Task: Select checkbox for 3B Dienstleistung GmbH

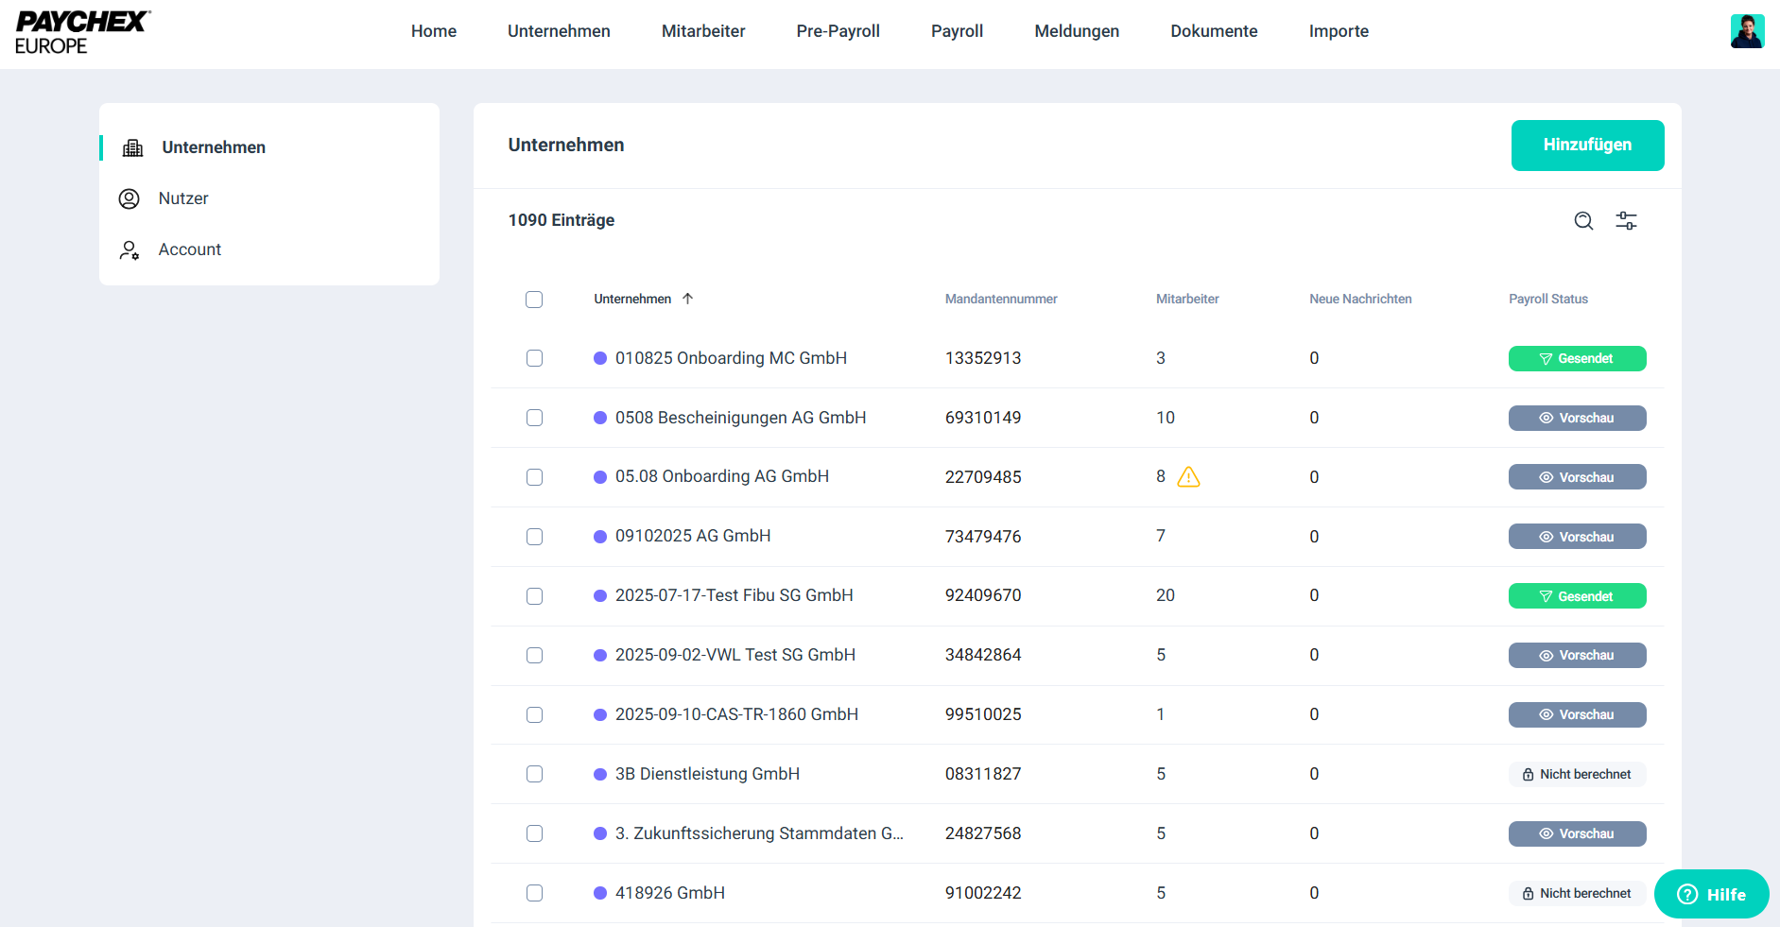Action: [x=534, y=774]
